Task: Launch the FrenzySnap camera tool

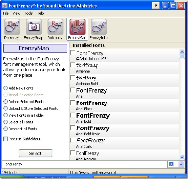Action: click(x=34, y=29)
